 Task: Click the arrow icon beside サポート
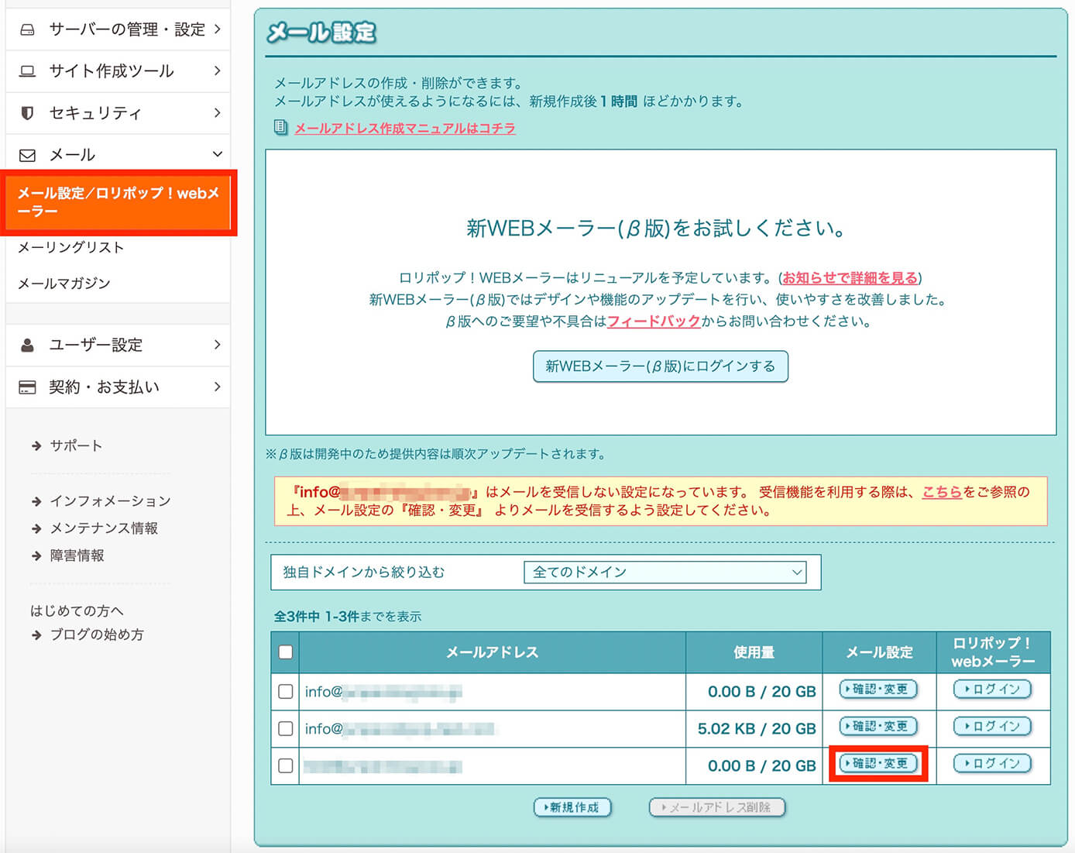(36, 445)
